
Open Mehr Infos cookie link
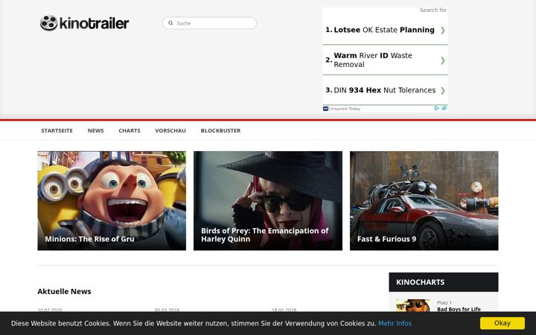click(395, 323)
